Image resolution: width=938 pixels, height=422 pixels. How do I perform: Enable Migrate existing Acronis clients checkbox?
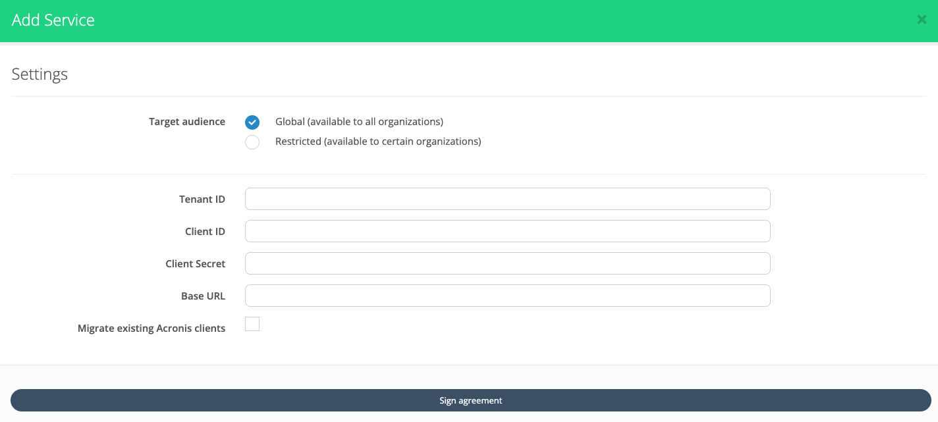[252, 324]
